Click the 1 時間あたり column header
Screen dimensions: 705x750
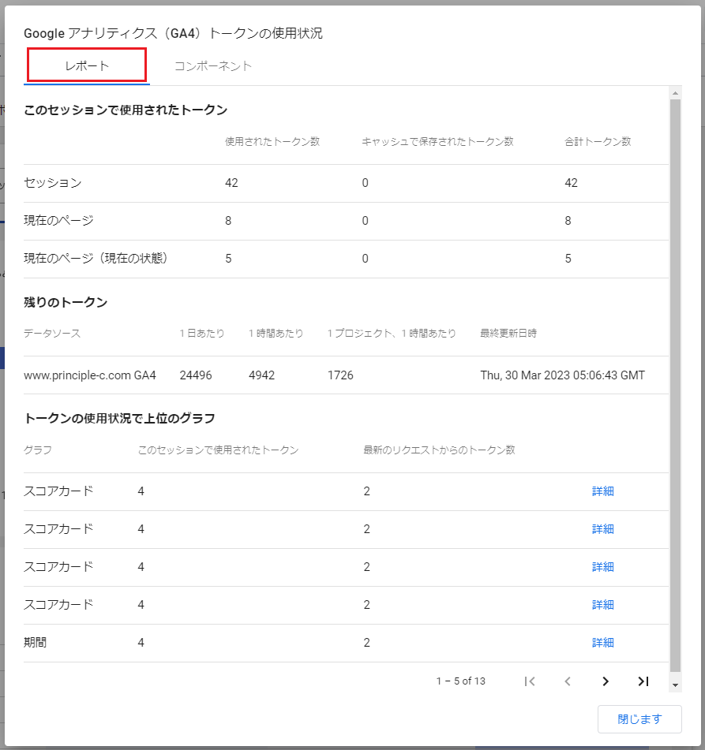pyautogui.click(x=276, y=333)
